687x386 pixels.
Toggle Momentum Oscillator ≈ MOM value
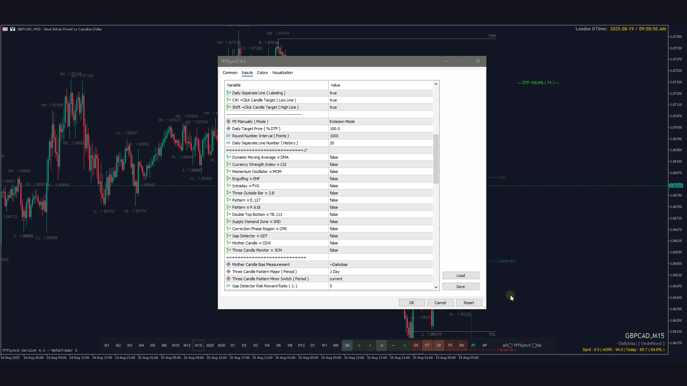click(x=381, y=172)
